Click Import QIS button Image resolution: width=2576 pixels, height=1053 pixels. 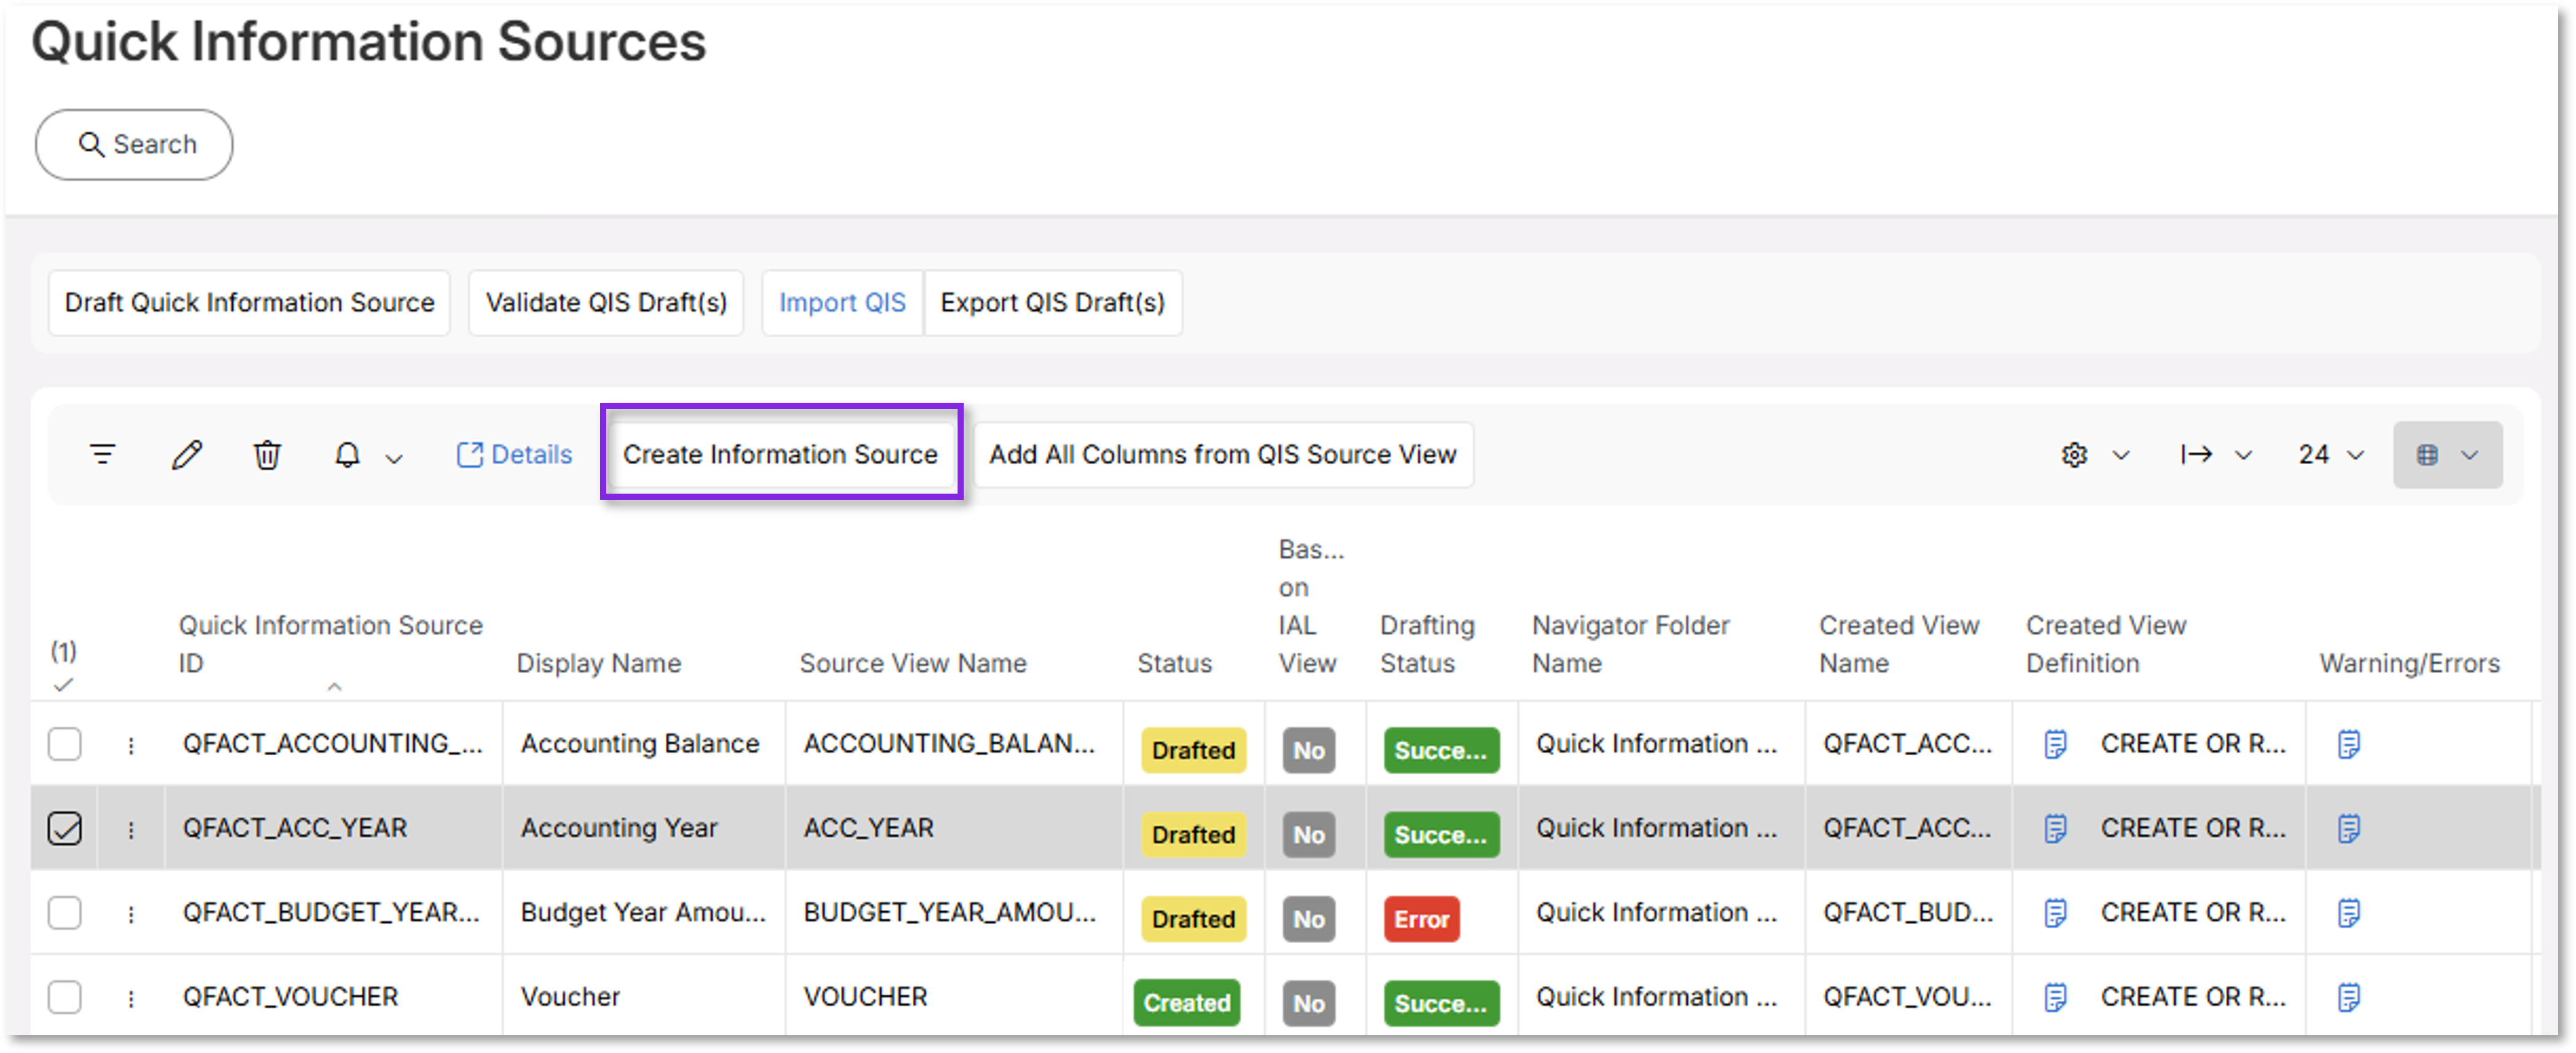click(x=842, y=302)
